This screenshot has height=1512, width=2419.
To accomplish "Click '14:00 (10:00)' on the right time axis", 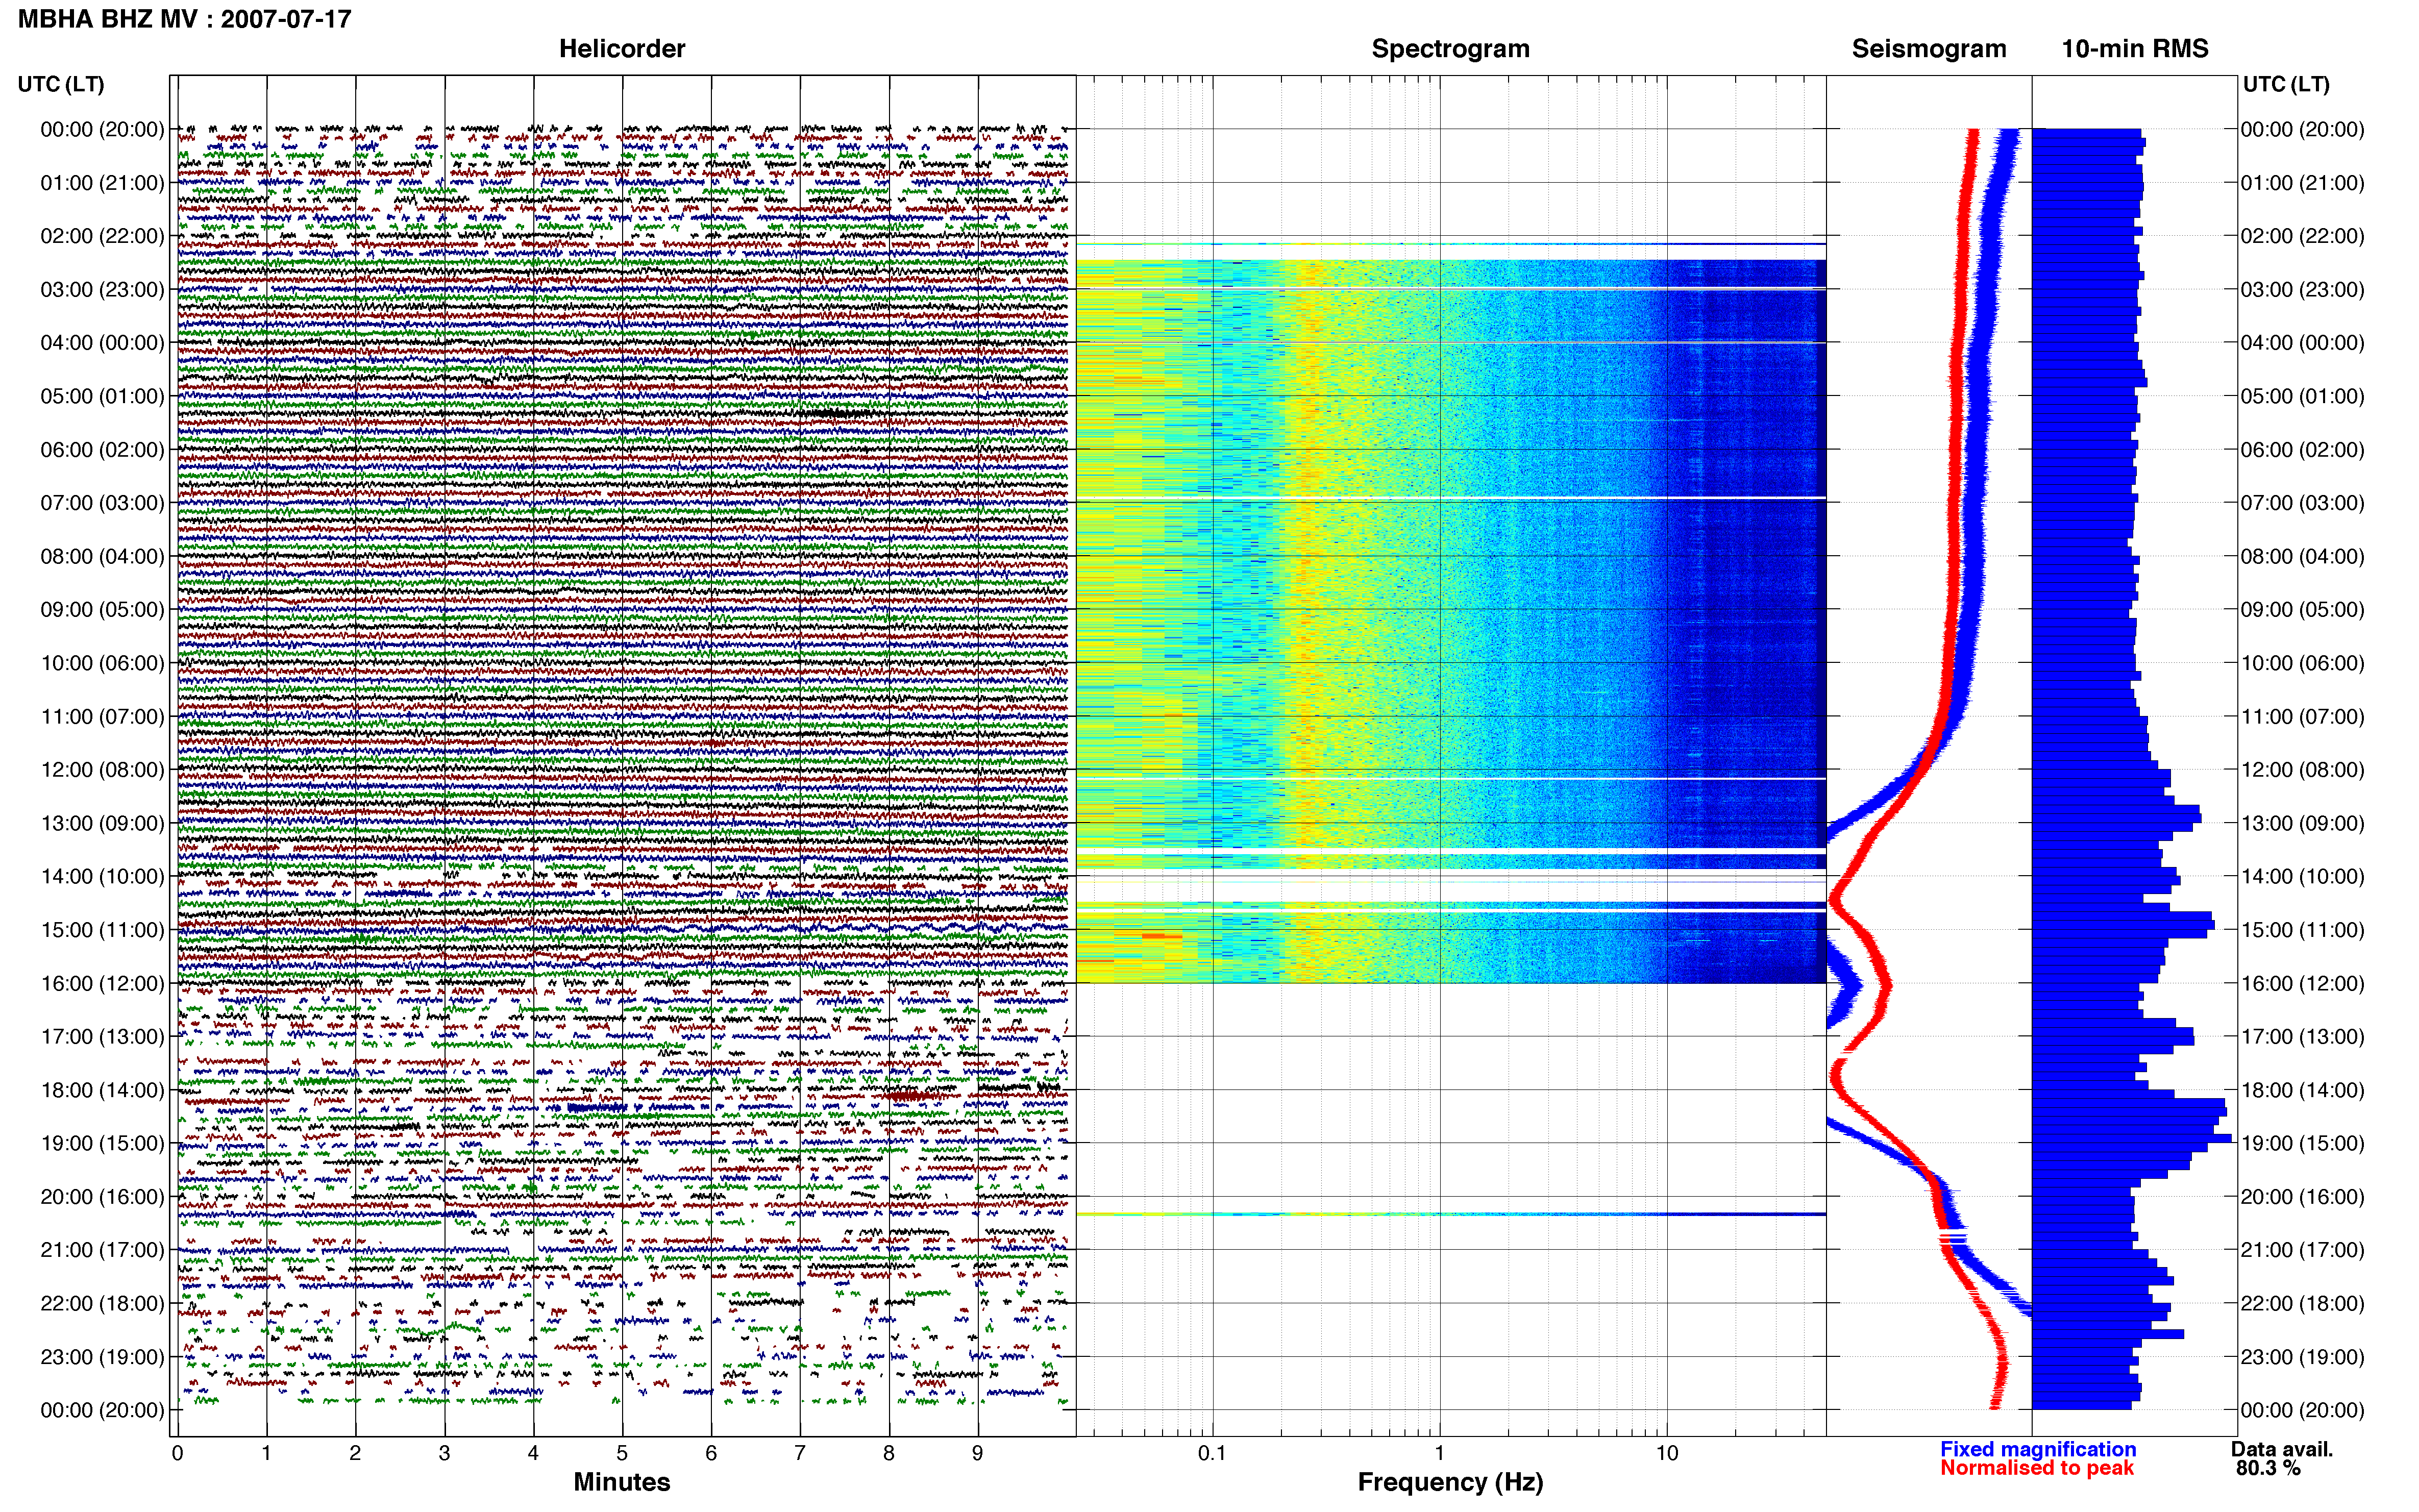I will coord(2302,877).
